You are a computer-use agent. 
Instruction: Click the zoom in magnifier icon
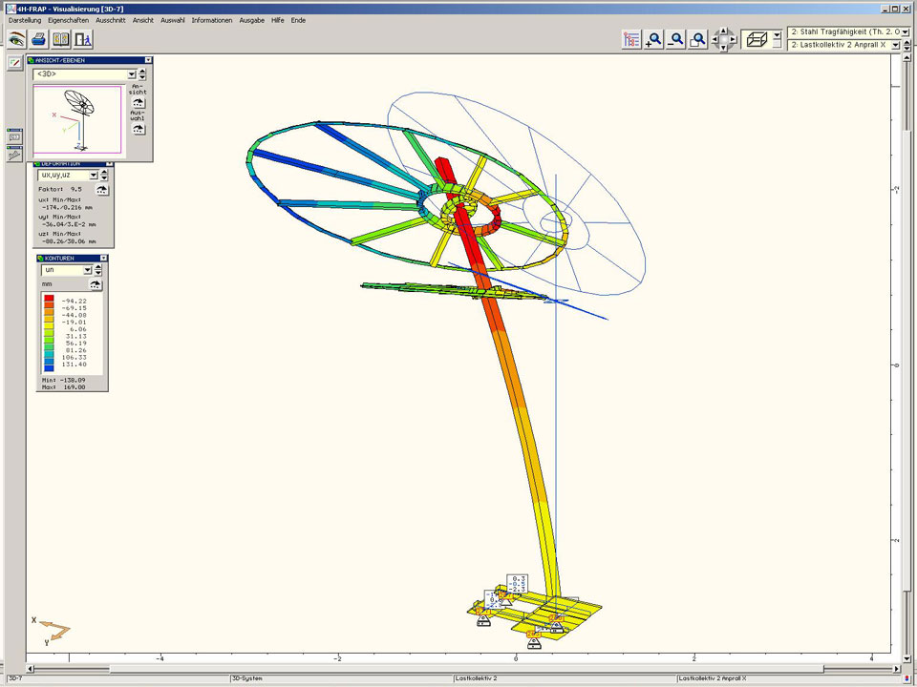pos(654,39)
